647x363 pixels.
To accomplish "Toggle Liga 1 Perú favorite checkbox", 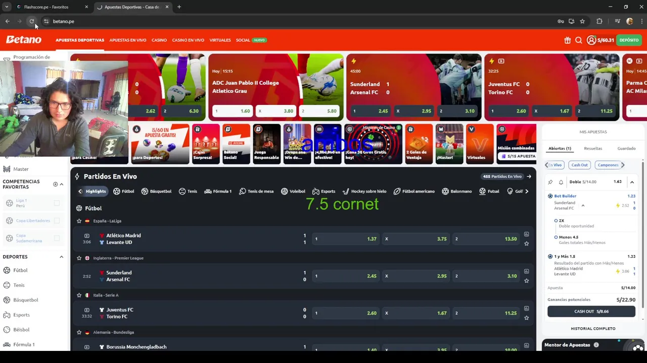I will click(x=57, y=203).
